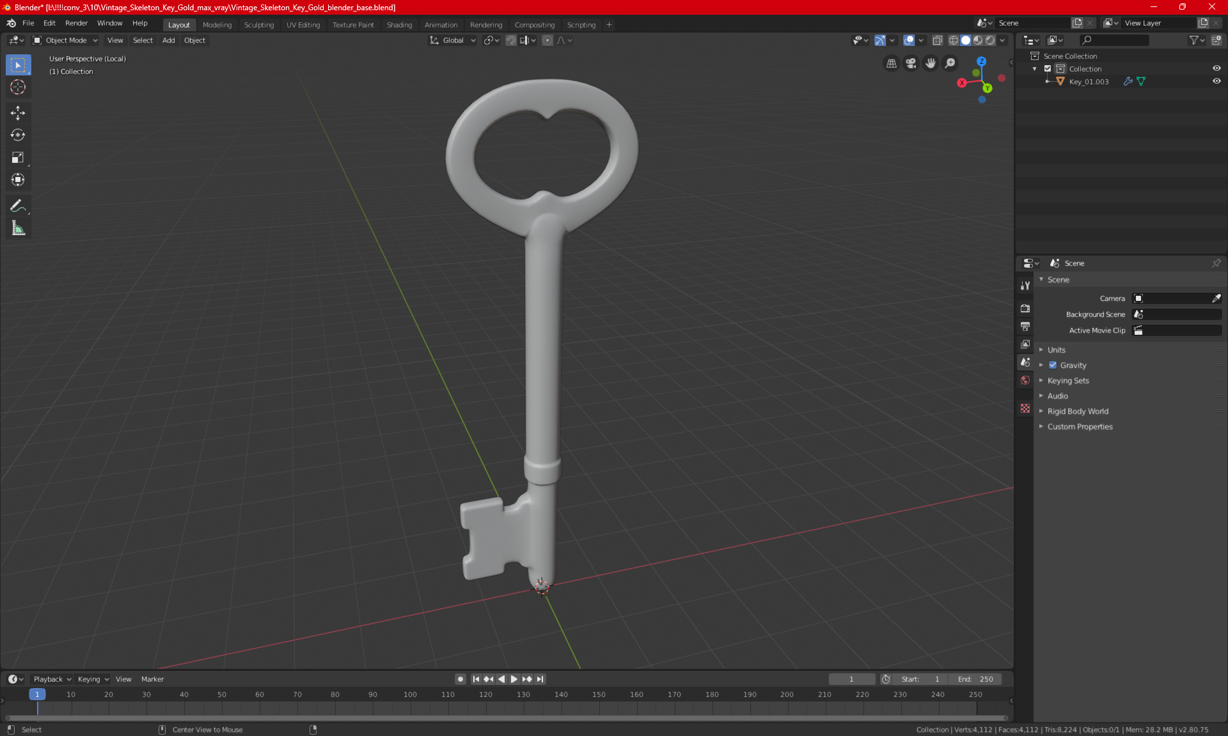Open the Render menu
This screenshot has height=736, width=1228.
point(76,23)
